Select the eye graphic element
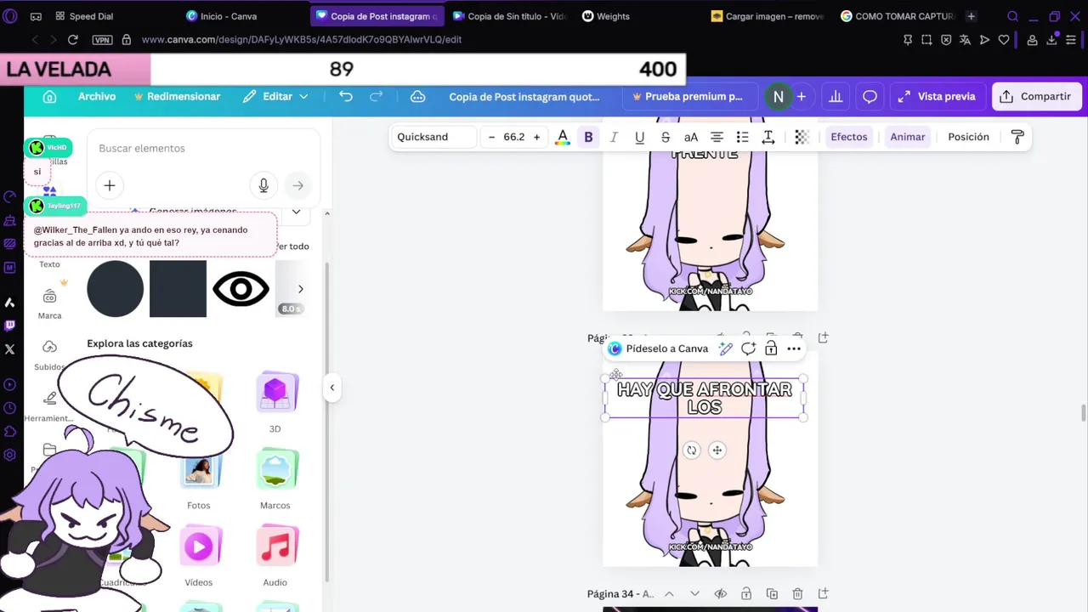This screenshot has height=612, width=1088. point(241,289)
